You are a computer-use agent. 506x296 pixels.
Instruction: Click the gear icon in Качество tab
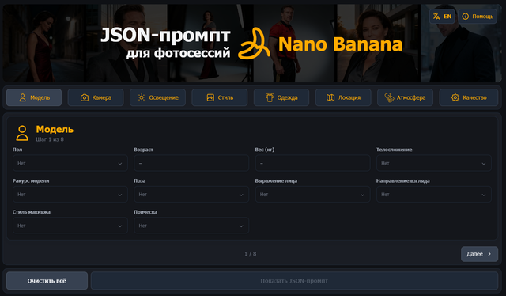click(455, 97)
